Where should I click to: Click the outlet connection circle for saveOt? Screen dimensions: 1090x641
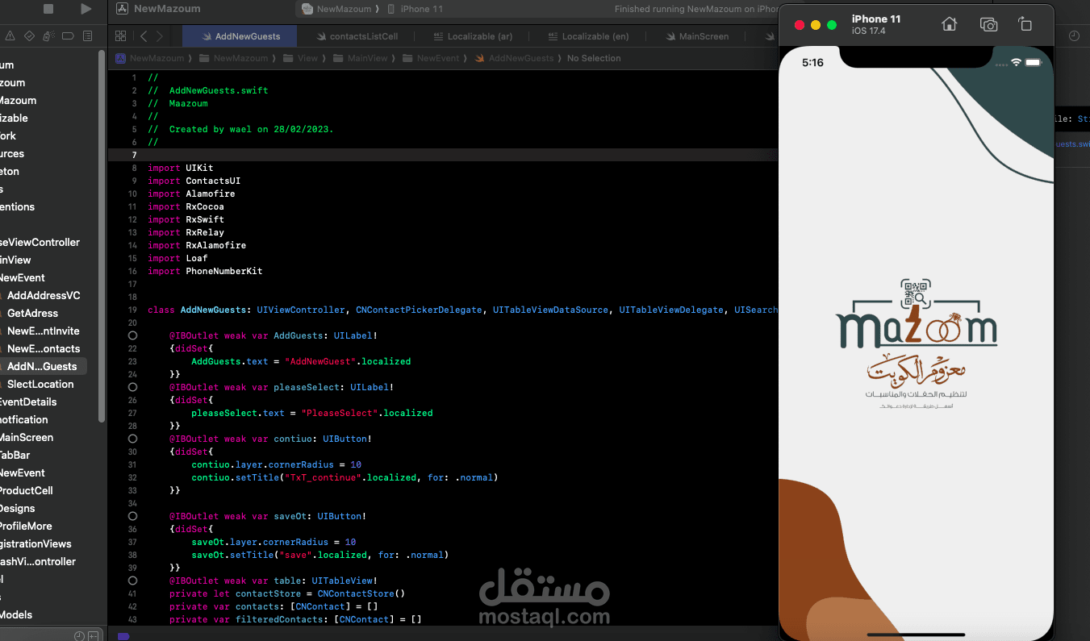point(133,516)
